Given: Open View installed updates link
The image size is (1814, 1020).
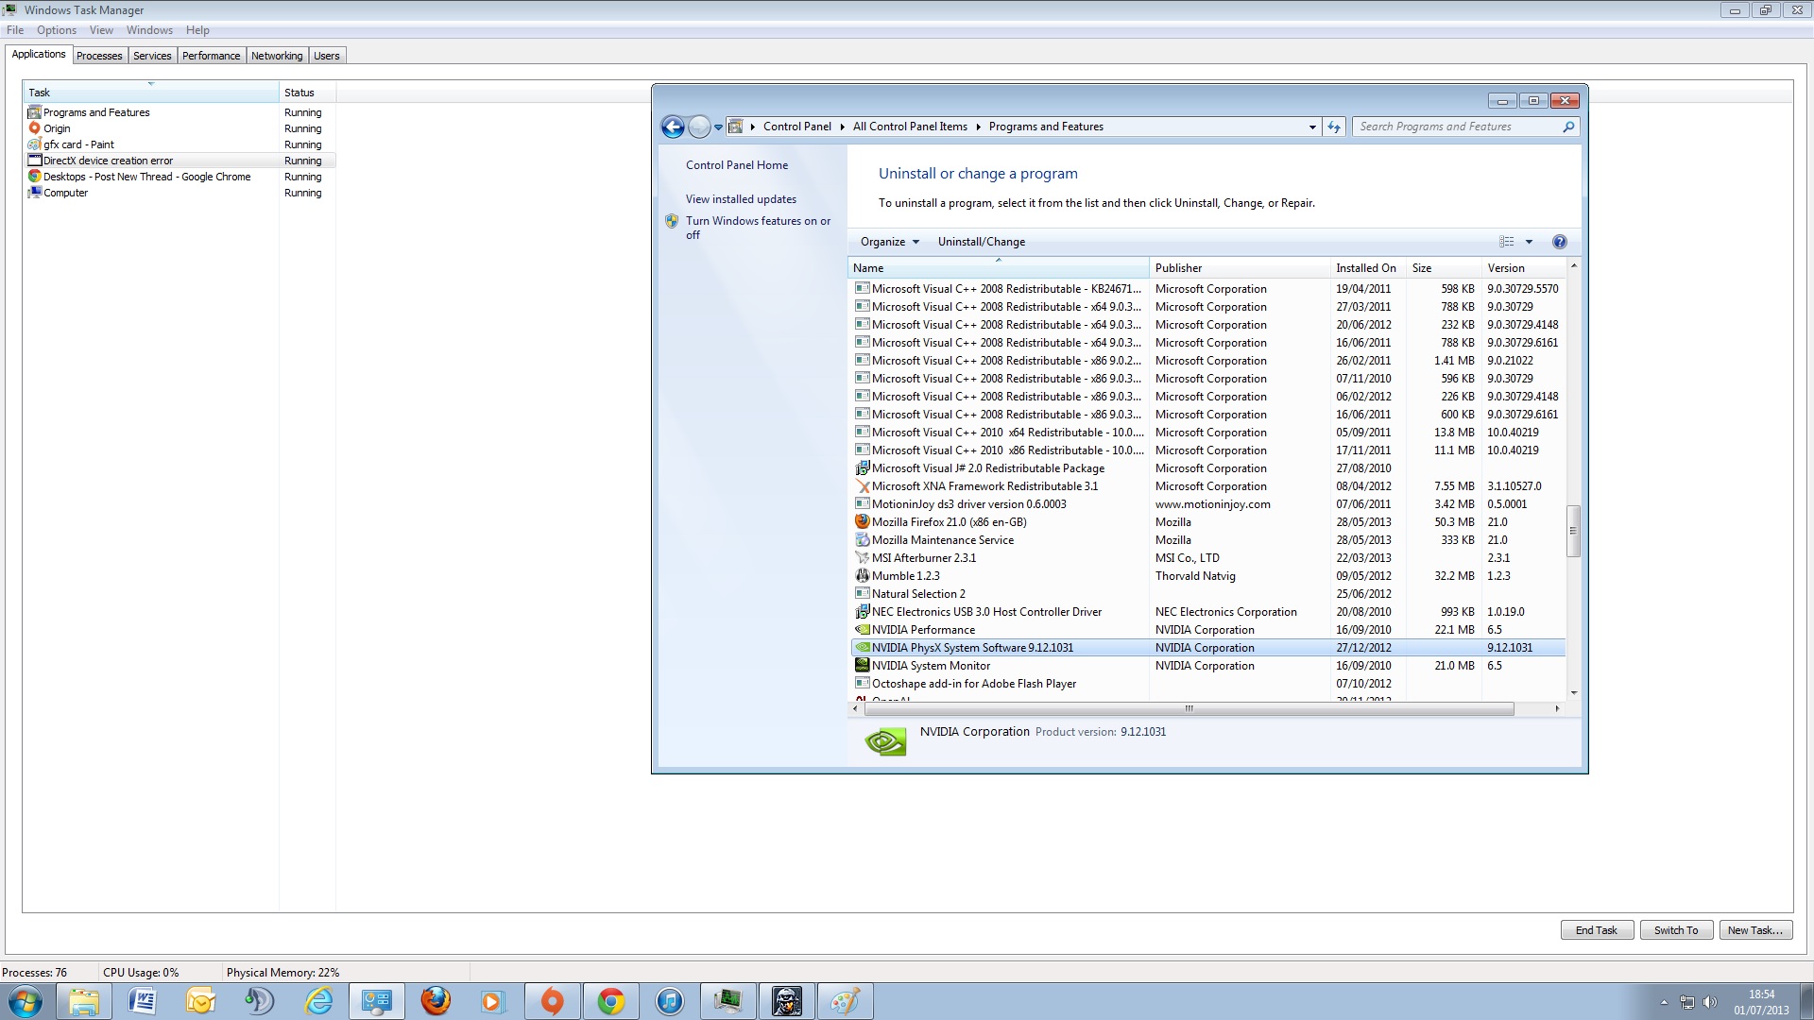Looking at the screenshot, I should (x=741, y=199).
